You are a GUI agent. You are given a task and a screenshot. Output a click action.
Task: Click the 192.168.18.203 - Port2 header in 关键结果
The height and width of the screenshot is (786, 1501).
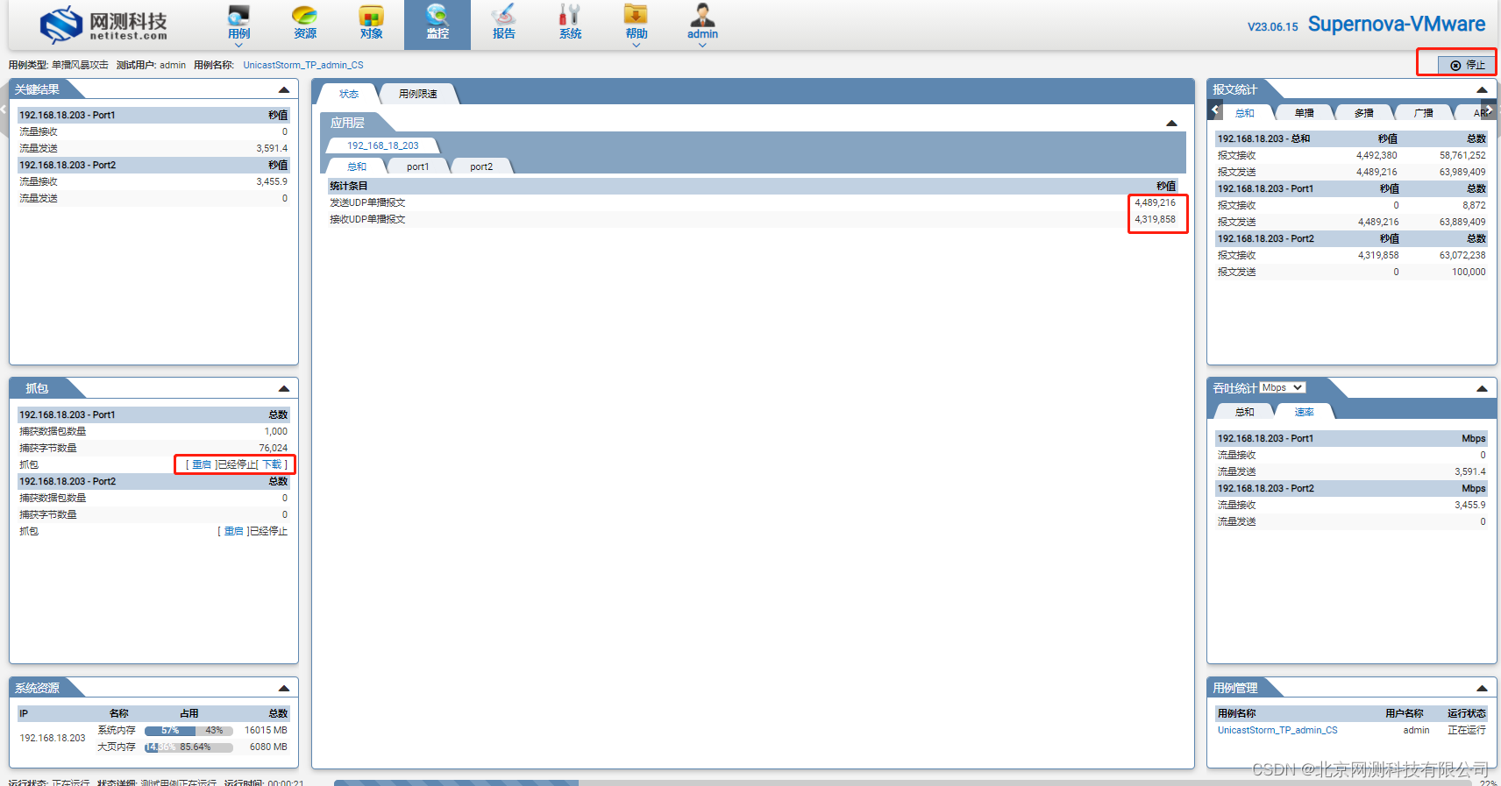[153, 165]
